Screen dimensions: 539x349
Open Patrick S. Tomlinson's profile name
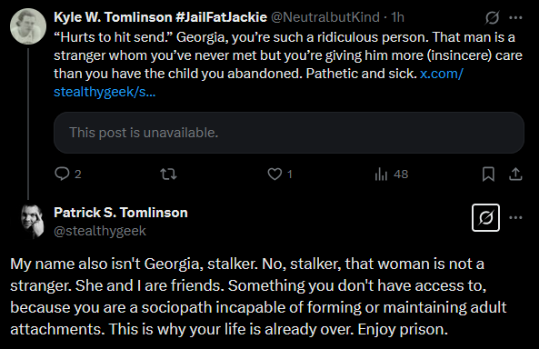[121, 213]
